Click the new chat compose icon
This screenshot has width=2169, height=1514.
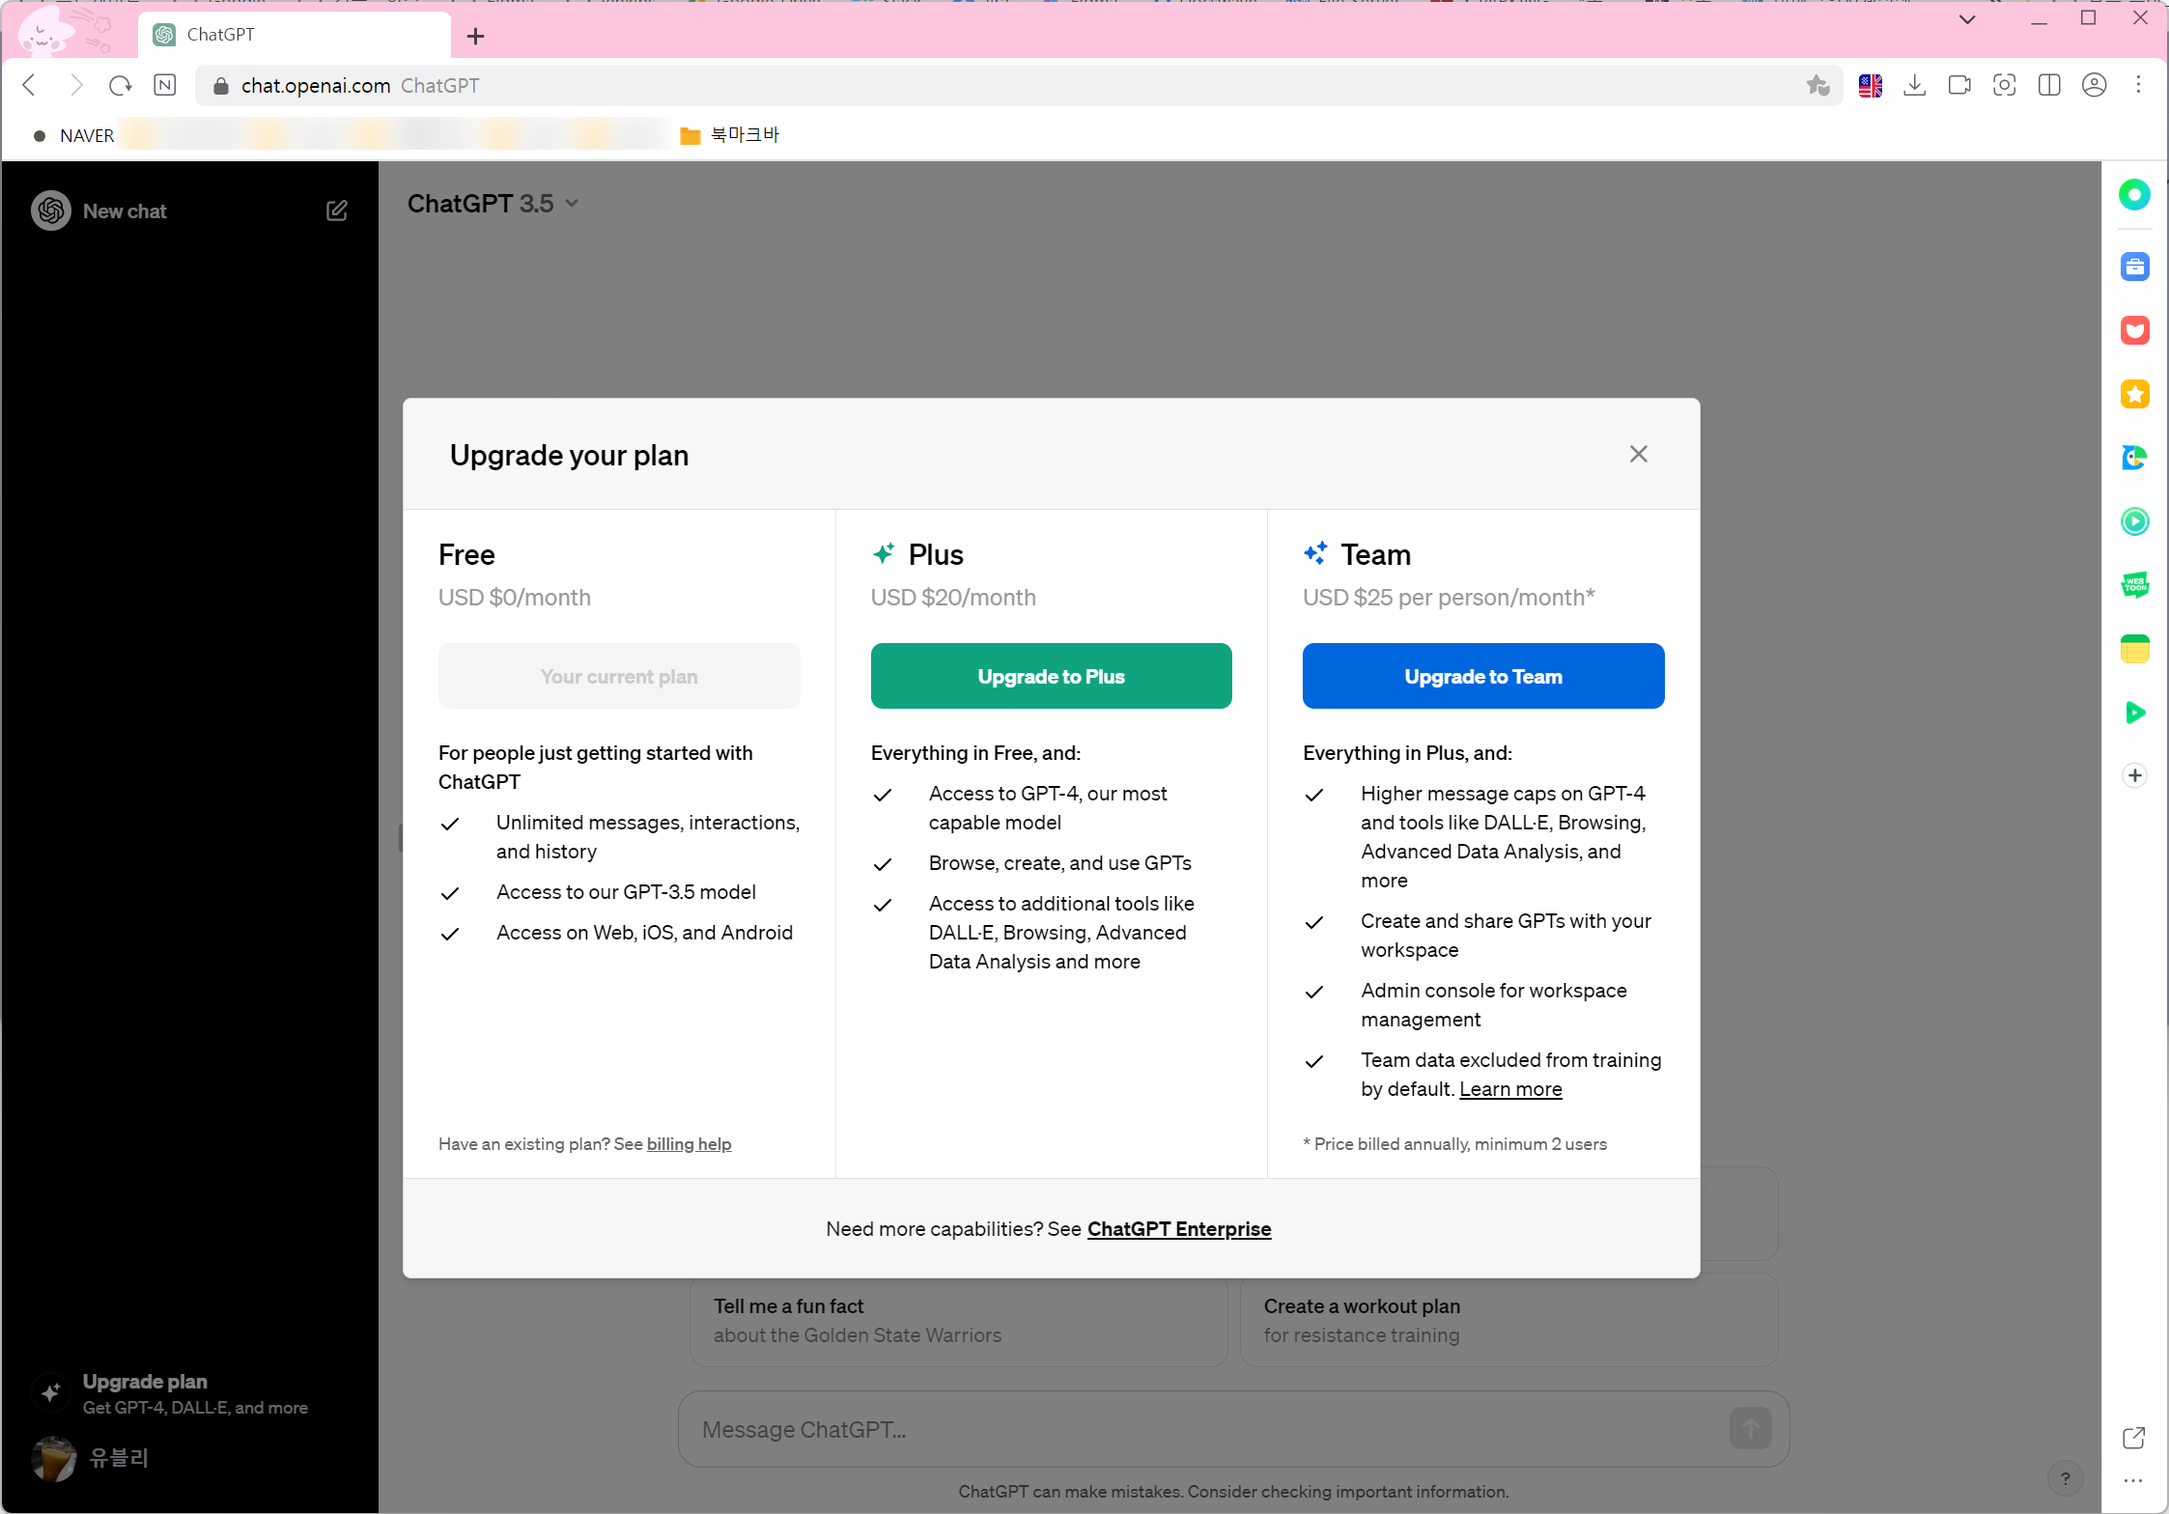[336, 210]
